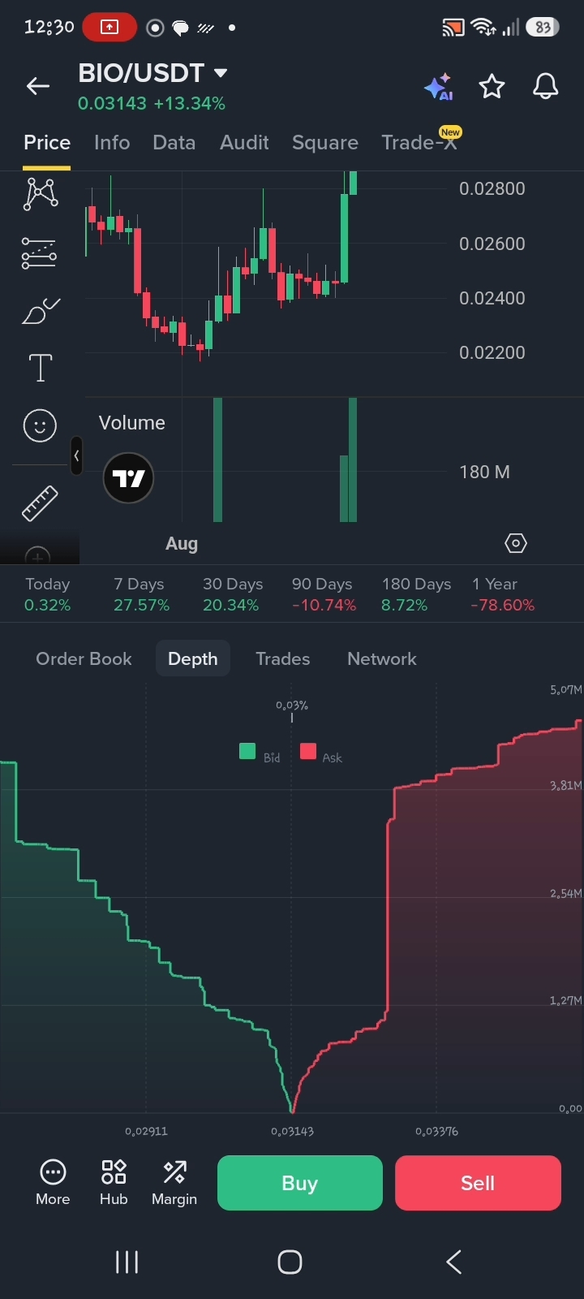Select the Price tab
The width and height of the screenshot is (584, 1299).
pyautogui.click(x=47, y=143)
